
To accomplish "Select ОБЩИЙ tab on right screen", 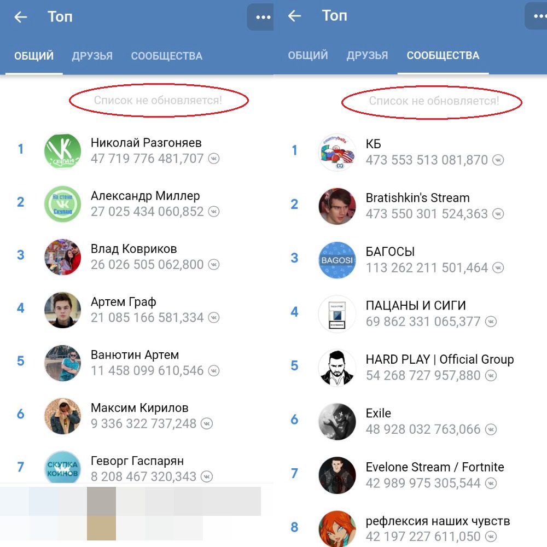I will pyautogui.click(x=307, y=55).
